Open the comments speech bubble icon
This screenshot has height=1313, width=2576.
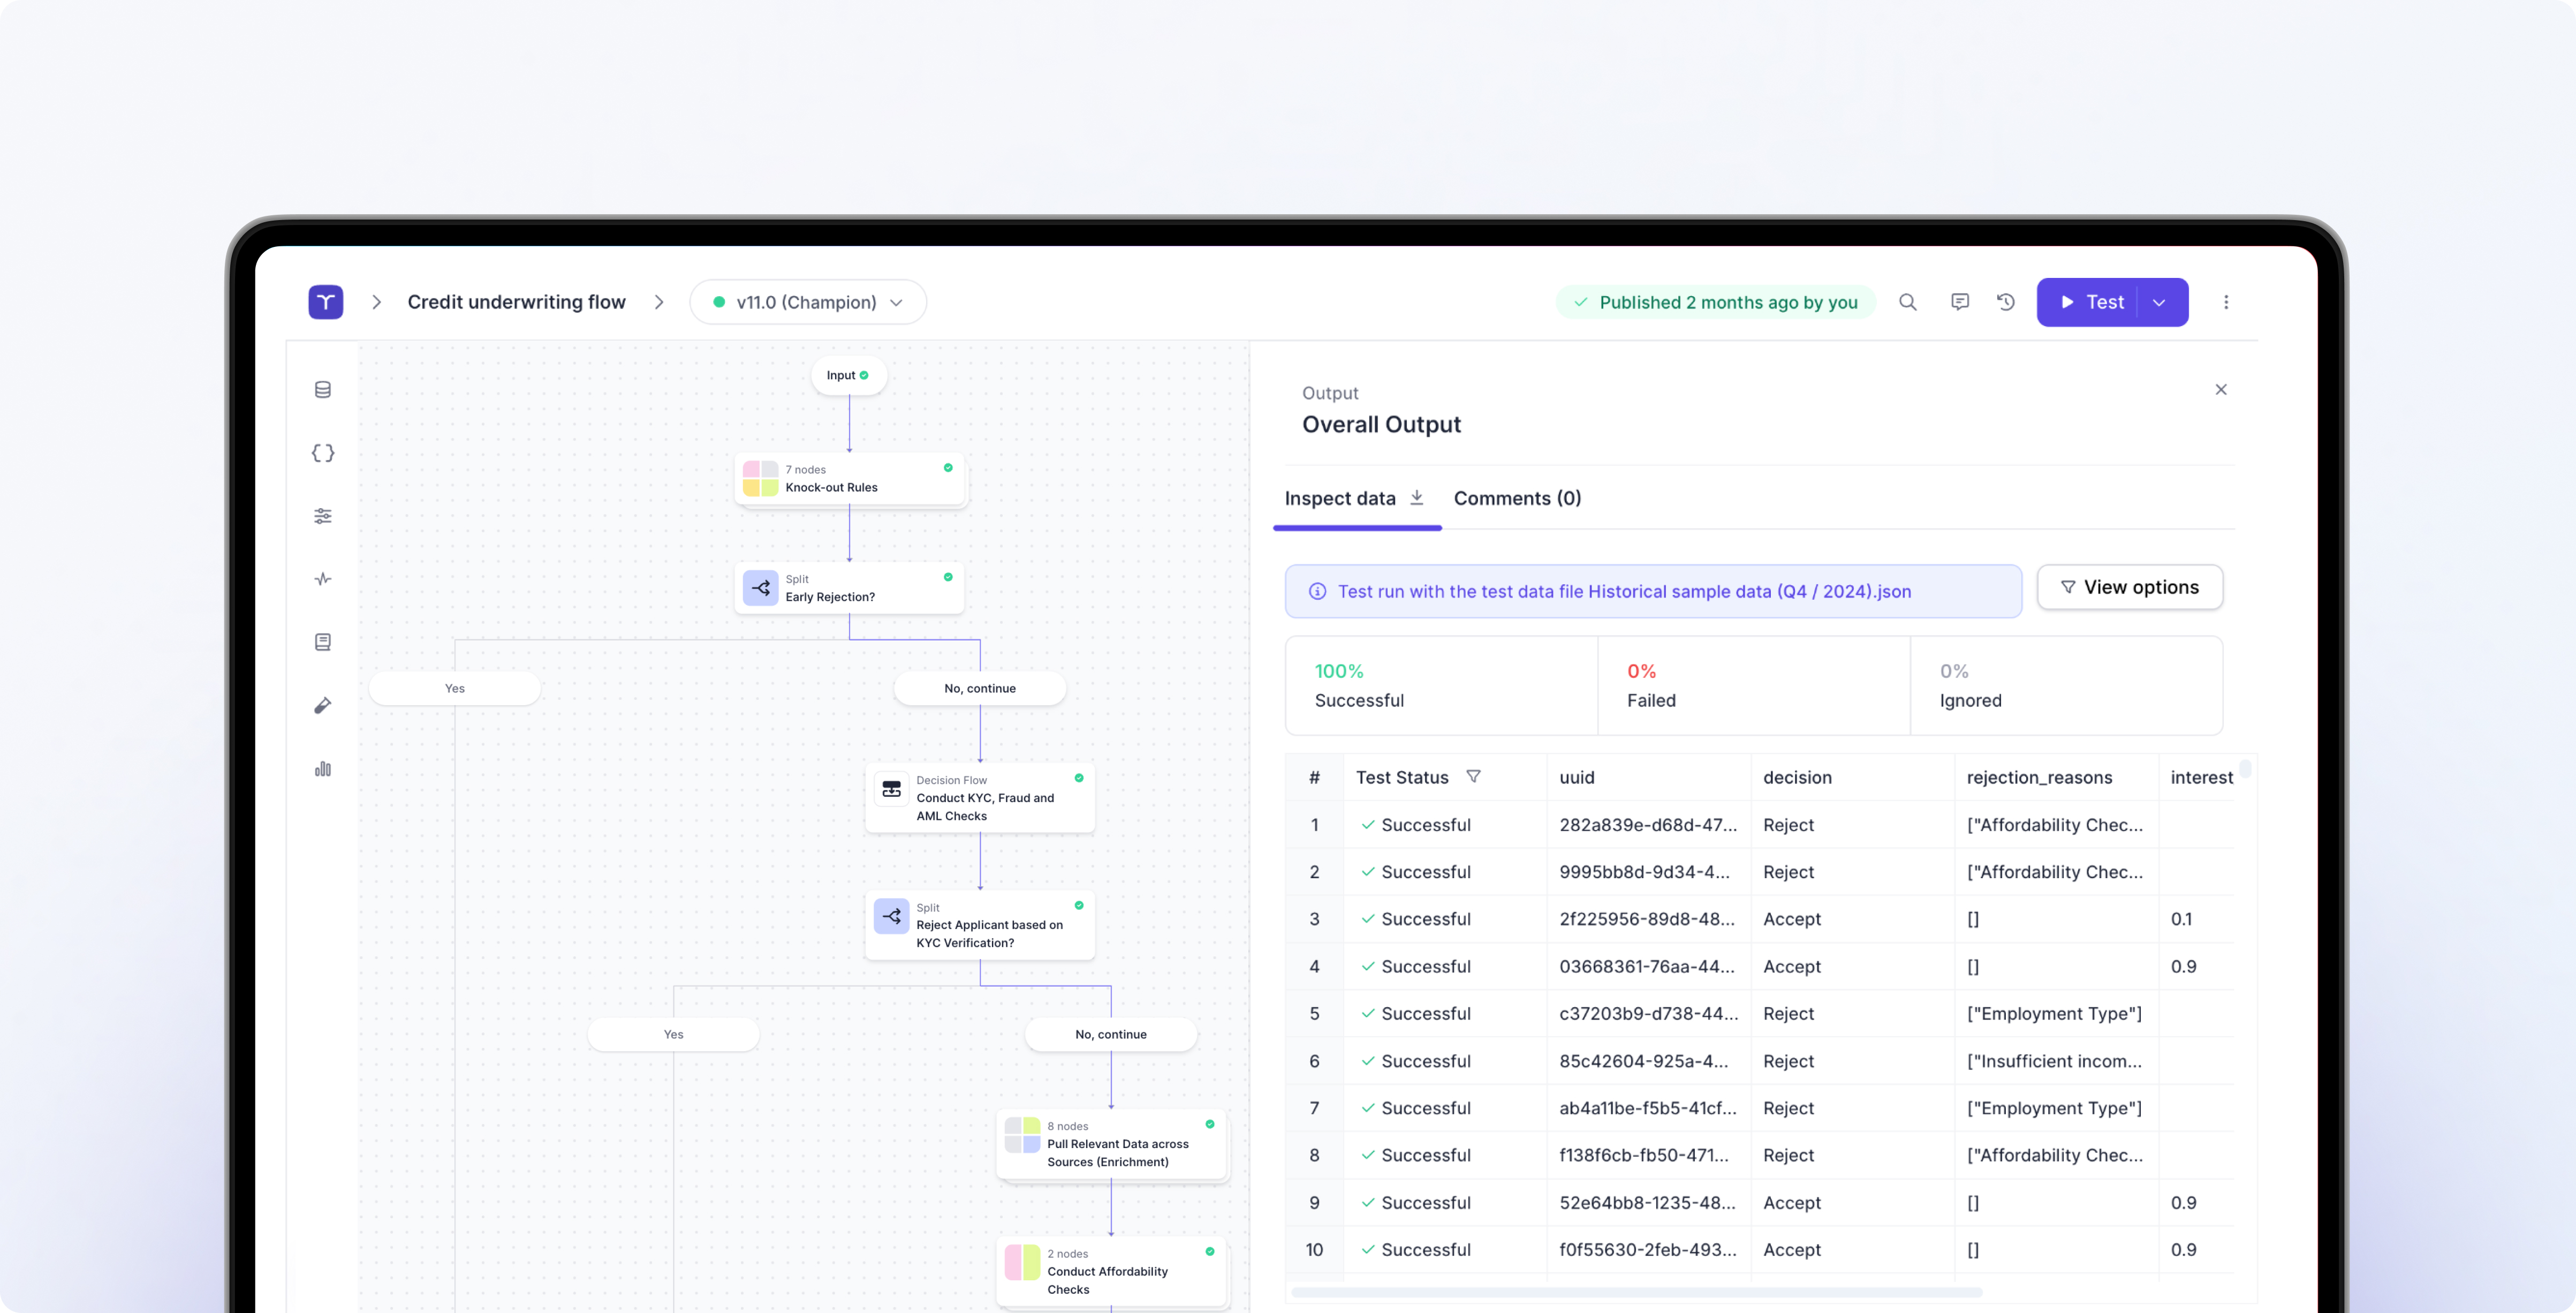(1959, 302)
